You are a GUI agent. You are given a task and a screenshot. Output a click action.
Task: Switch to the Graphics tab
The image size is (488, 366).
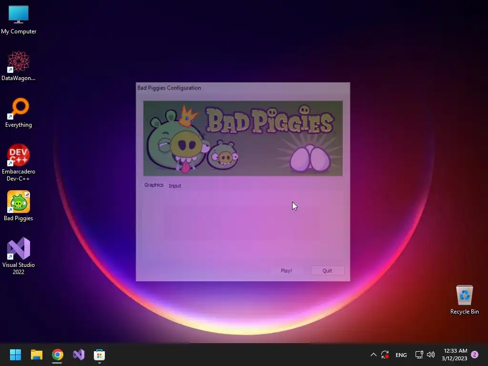[154, 185]
